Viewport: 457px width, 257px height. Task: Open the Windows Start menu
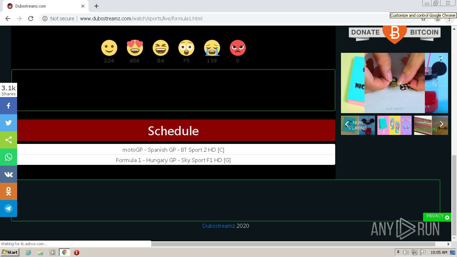tap(10, 252)
